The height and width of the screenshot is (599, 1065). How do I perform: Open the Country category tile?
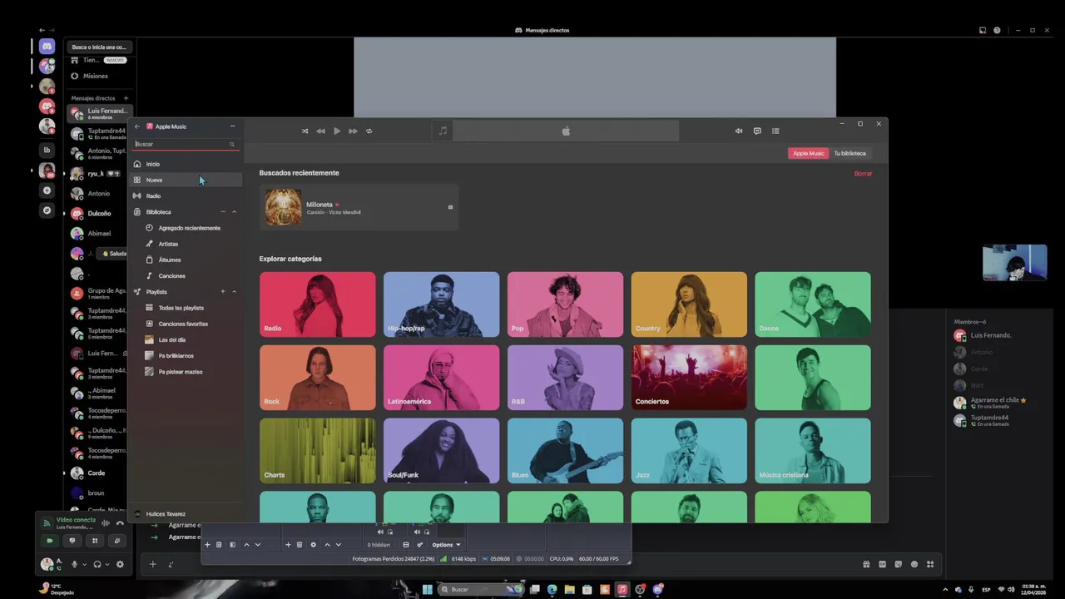(x=689, y=304)
